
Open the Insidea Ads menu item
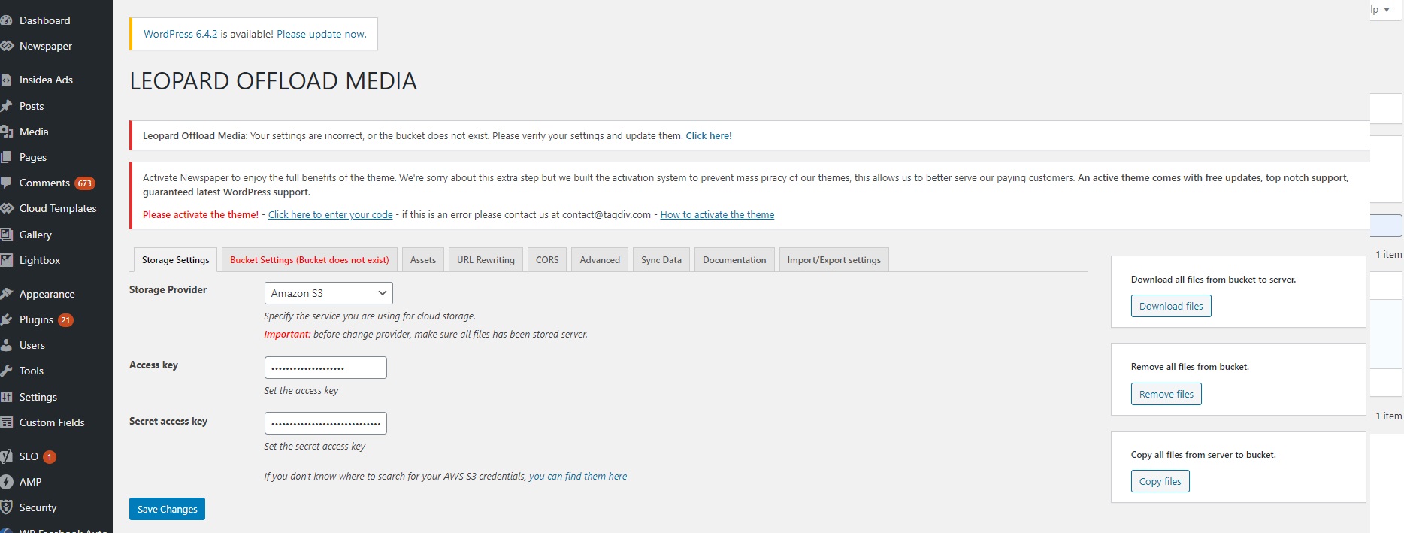click(x=56, y=80)
